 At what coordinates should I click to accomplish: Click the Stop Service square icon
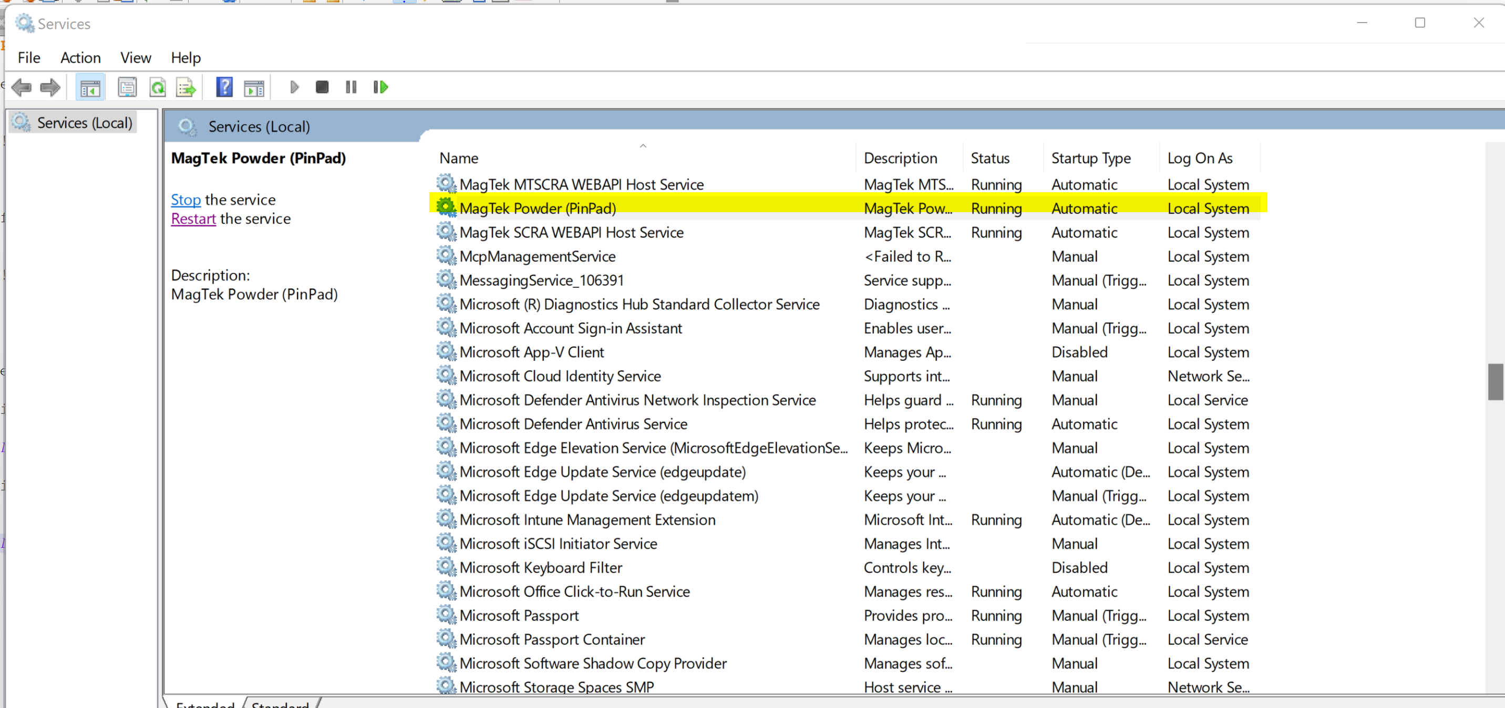[x=322, y=88]
